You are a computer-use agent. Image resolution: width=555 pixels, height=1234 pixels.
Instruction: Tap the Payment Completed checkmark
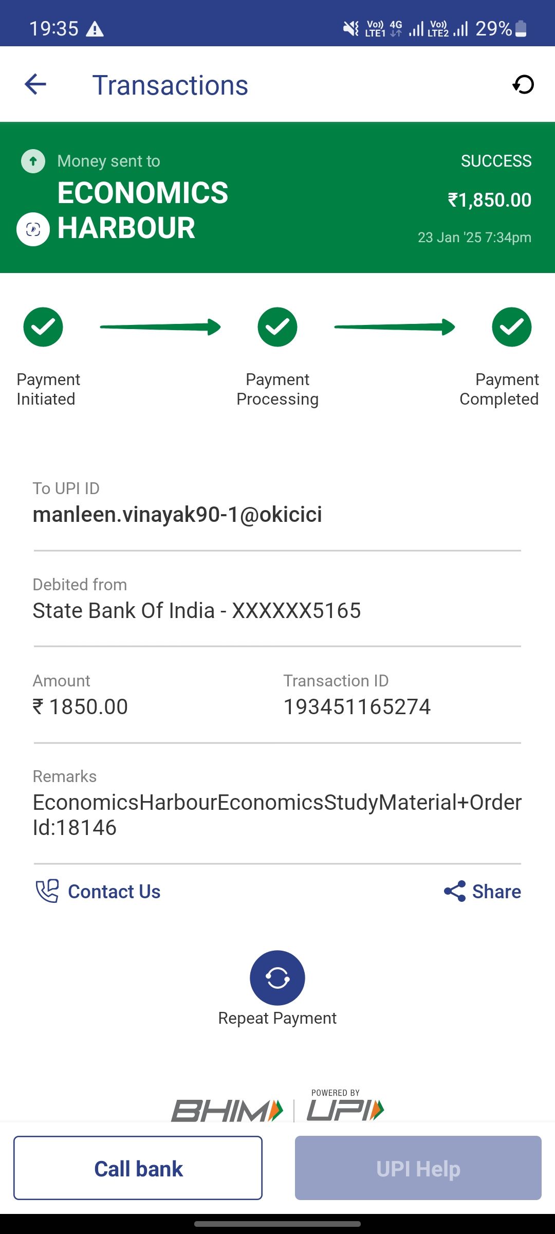tap(511, 327)
